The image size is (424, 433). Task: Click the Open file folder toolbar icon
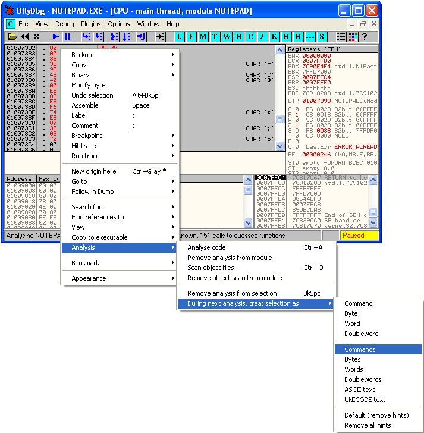12,36
